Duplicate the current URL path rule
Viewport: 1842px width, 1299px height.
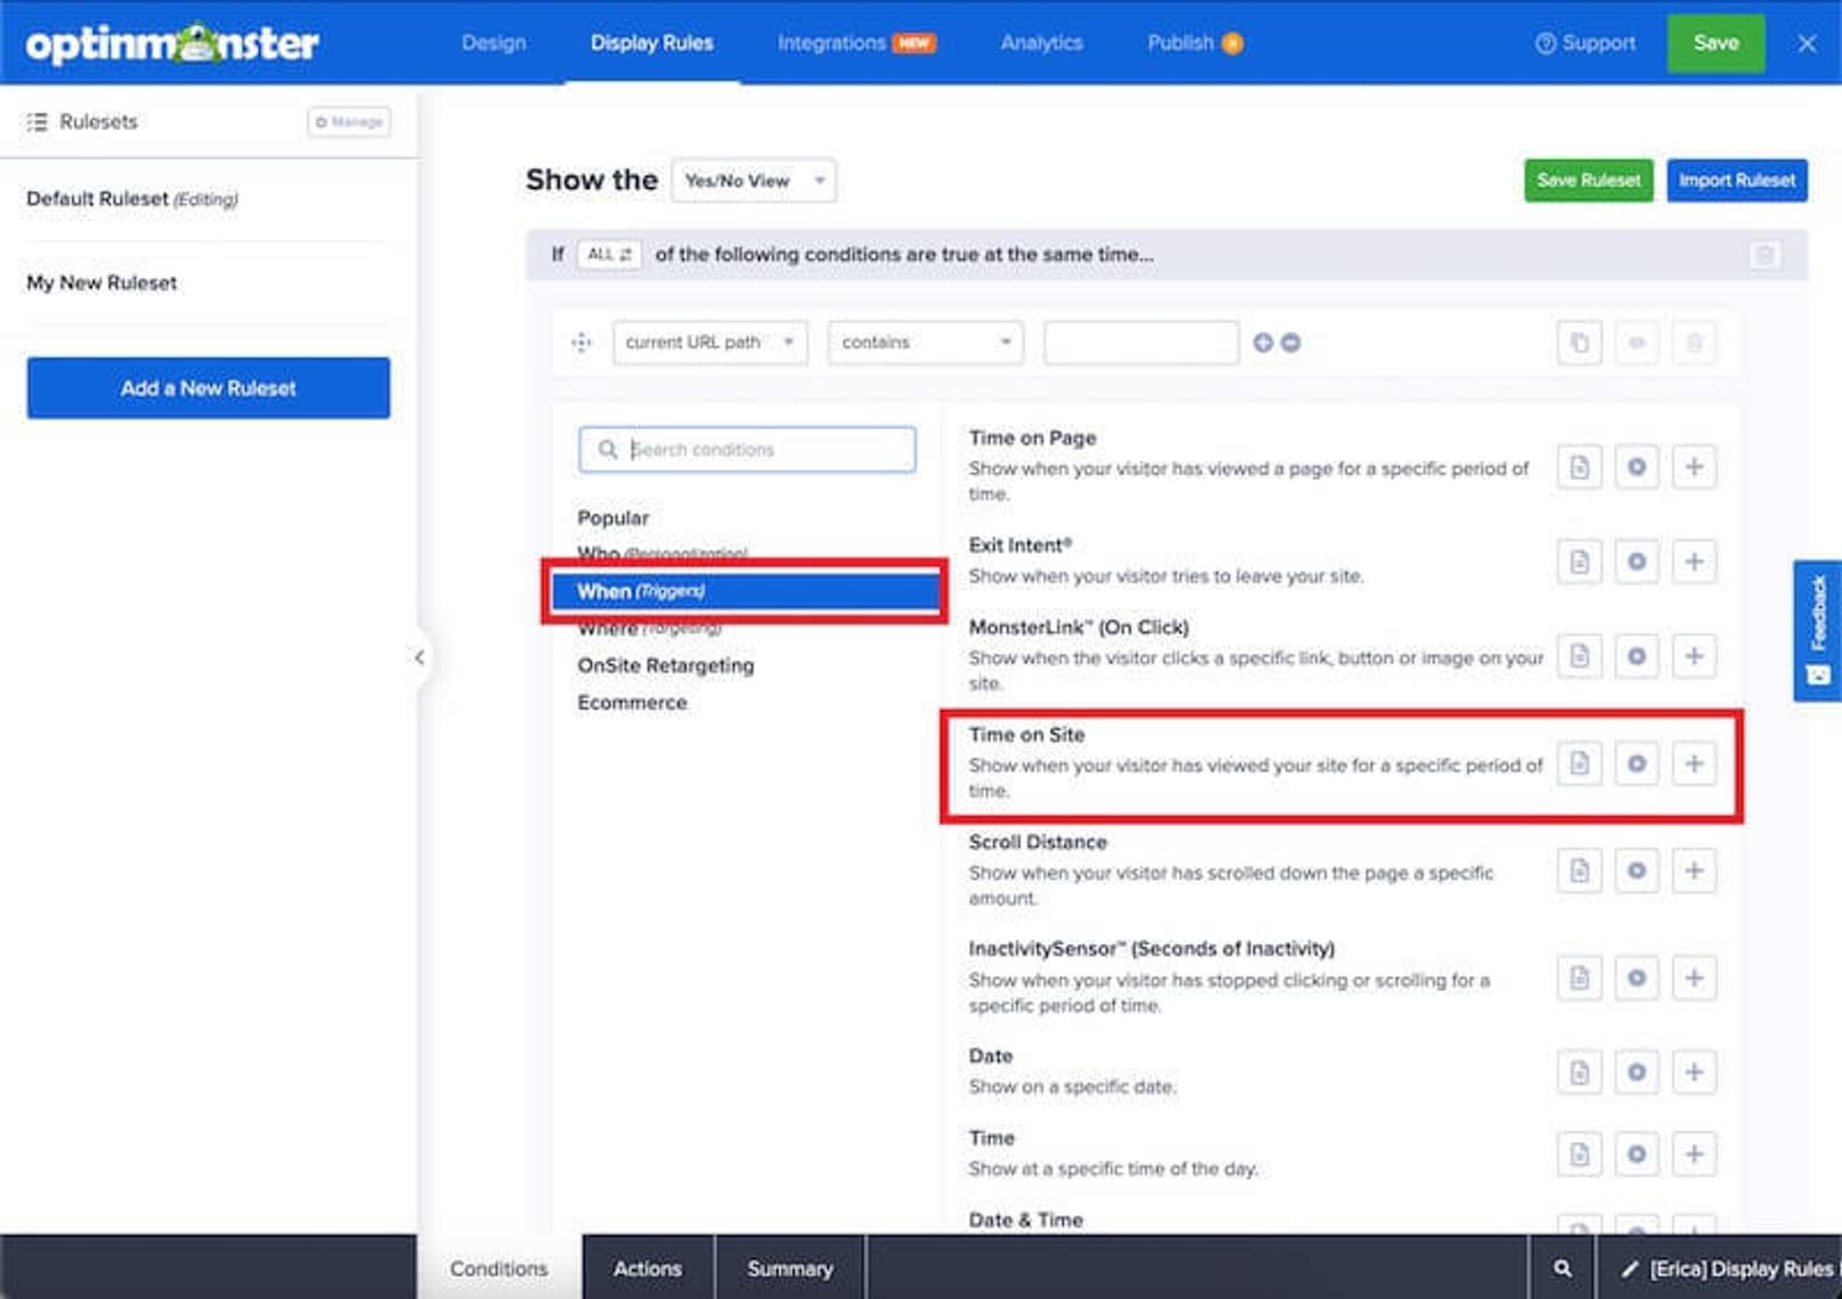[1579, 342]
